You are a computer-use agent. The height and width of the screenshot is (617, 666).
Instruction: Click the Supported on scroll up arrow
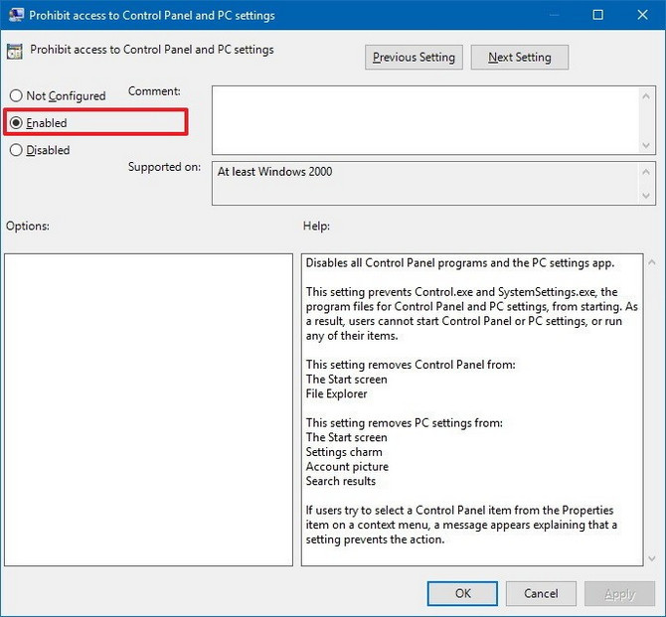click(x=647, y=170)
